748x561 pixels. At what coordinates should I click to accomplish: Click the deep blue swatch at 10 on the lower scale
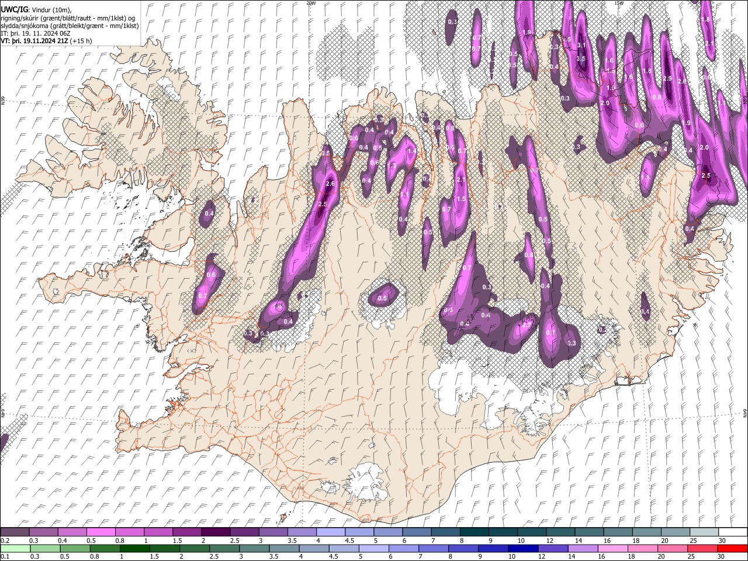coord(524,548)
